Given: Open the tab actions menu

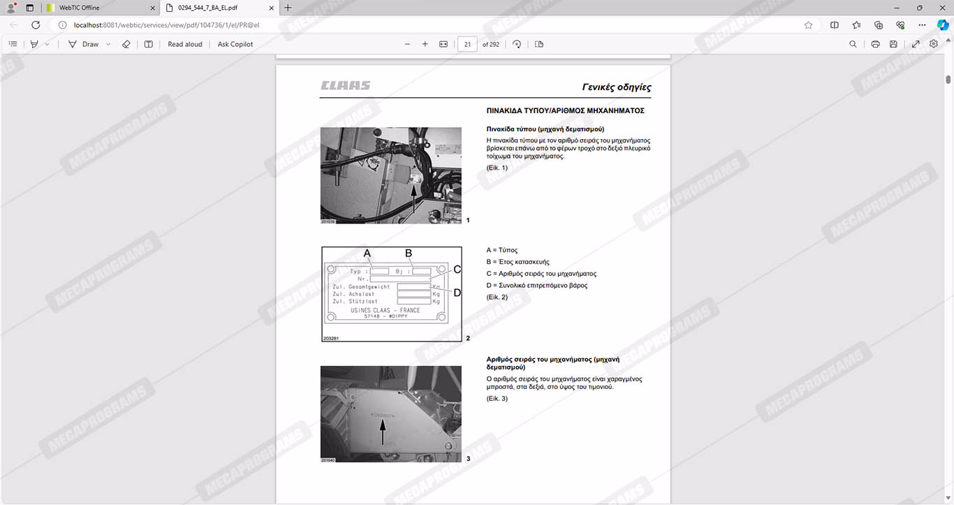Looking at the screenshot, I should (x=29, y=8).
